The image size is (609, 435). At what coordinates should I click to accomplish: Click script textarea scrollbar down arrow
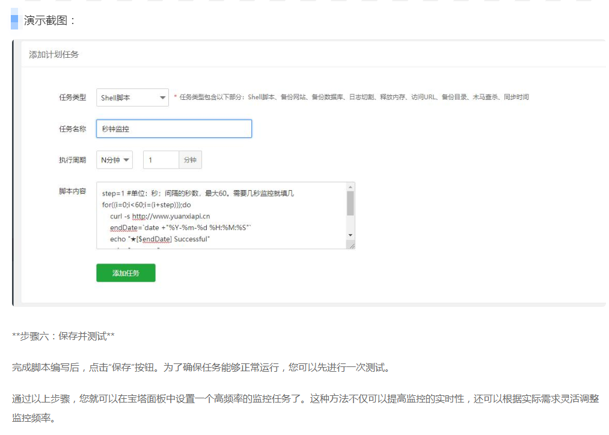[x=350, y=235]
